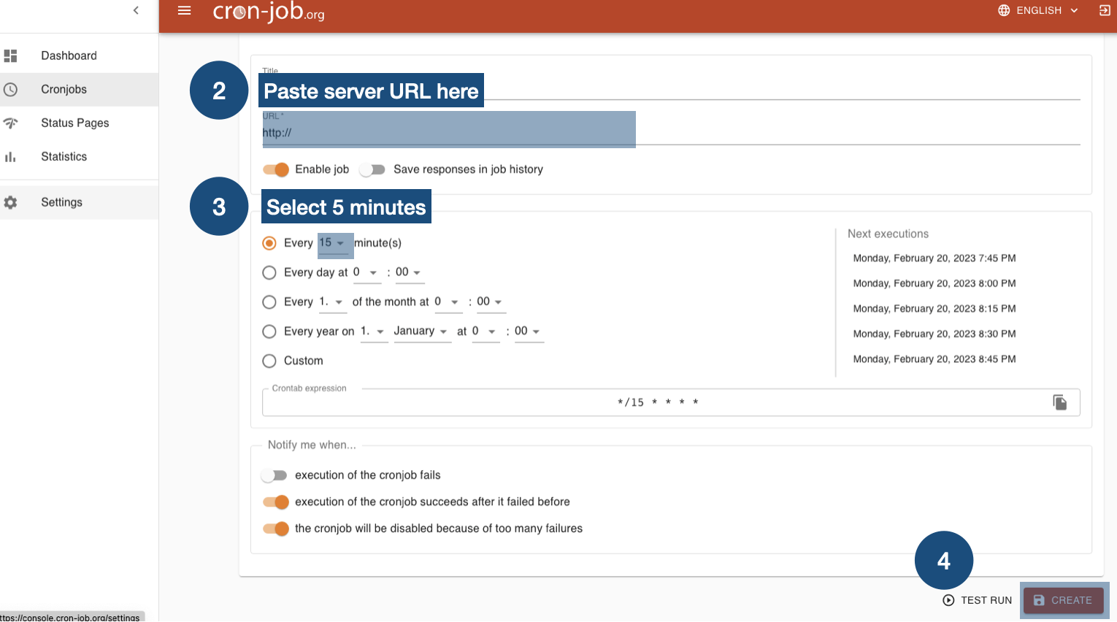Open Settings via gear icon

click(x=10, y=202)
